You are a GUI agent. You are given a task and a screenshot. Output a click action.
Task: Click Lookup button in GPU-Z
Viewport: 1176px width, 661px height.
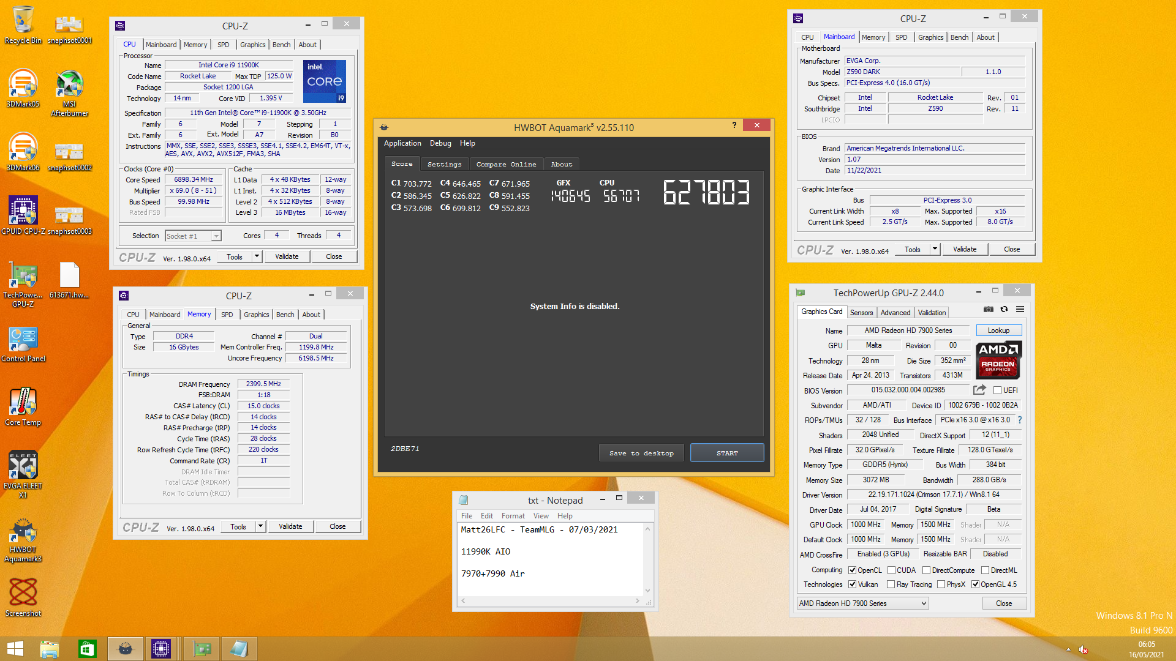pyautogui.click(x=998, y=330)
